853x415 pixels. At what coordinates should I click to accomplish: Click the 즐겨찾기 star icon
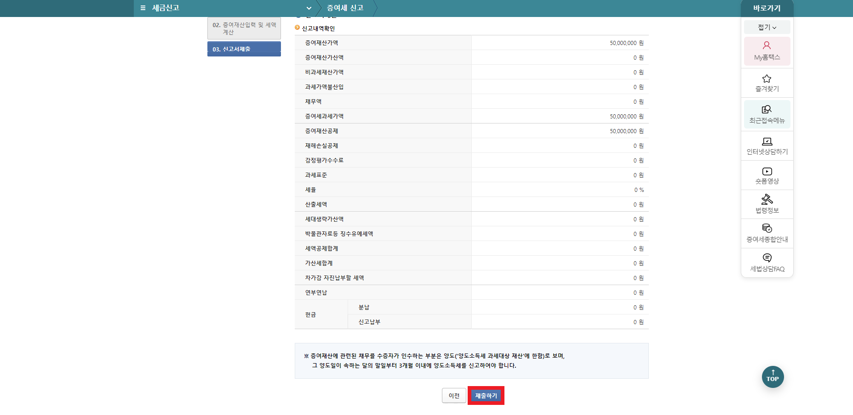point(766,83)
